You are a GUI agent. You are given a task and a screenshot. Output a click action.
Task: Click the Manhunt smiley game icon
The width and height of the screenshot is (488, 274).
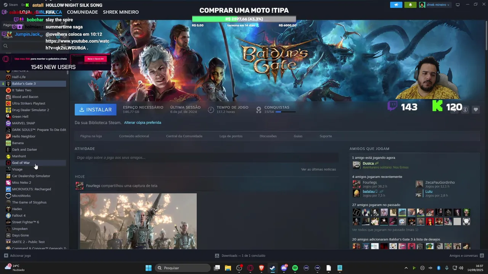pos(8,156)
